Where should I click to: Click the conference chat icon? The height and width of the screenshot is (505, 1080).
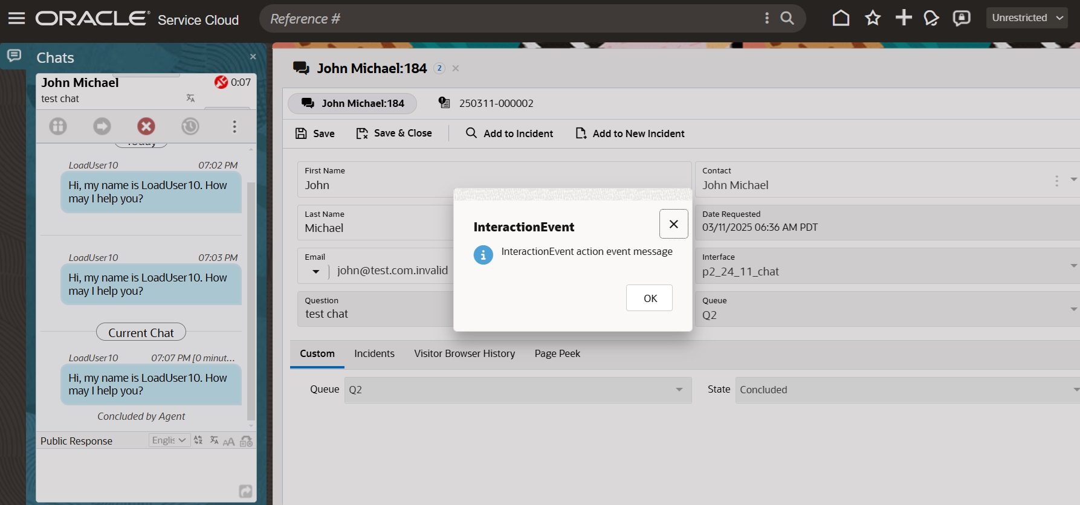(x=58, y=126)
